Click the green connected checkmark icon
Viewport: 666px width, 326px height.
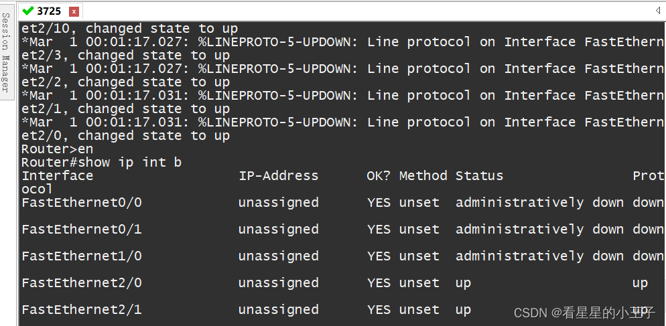(28, 11)
